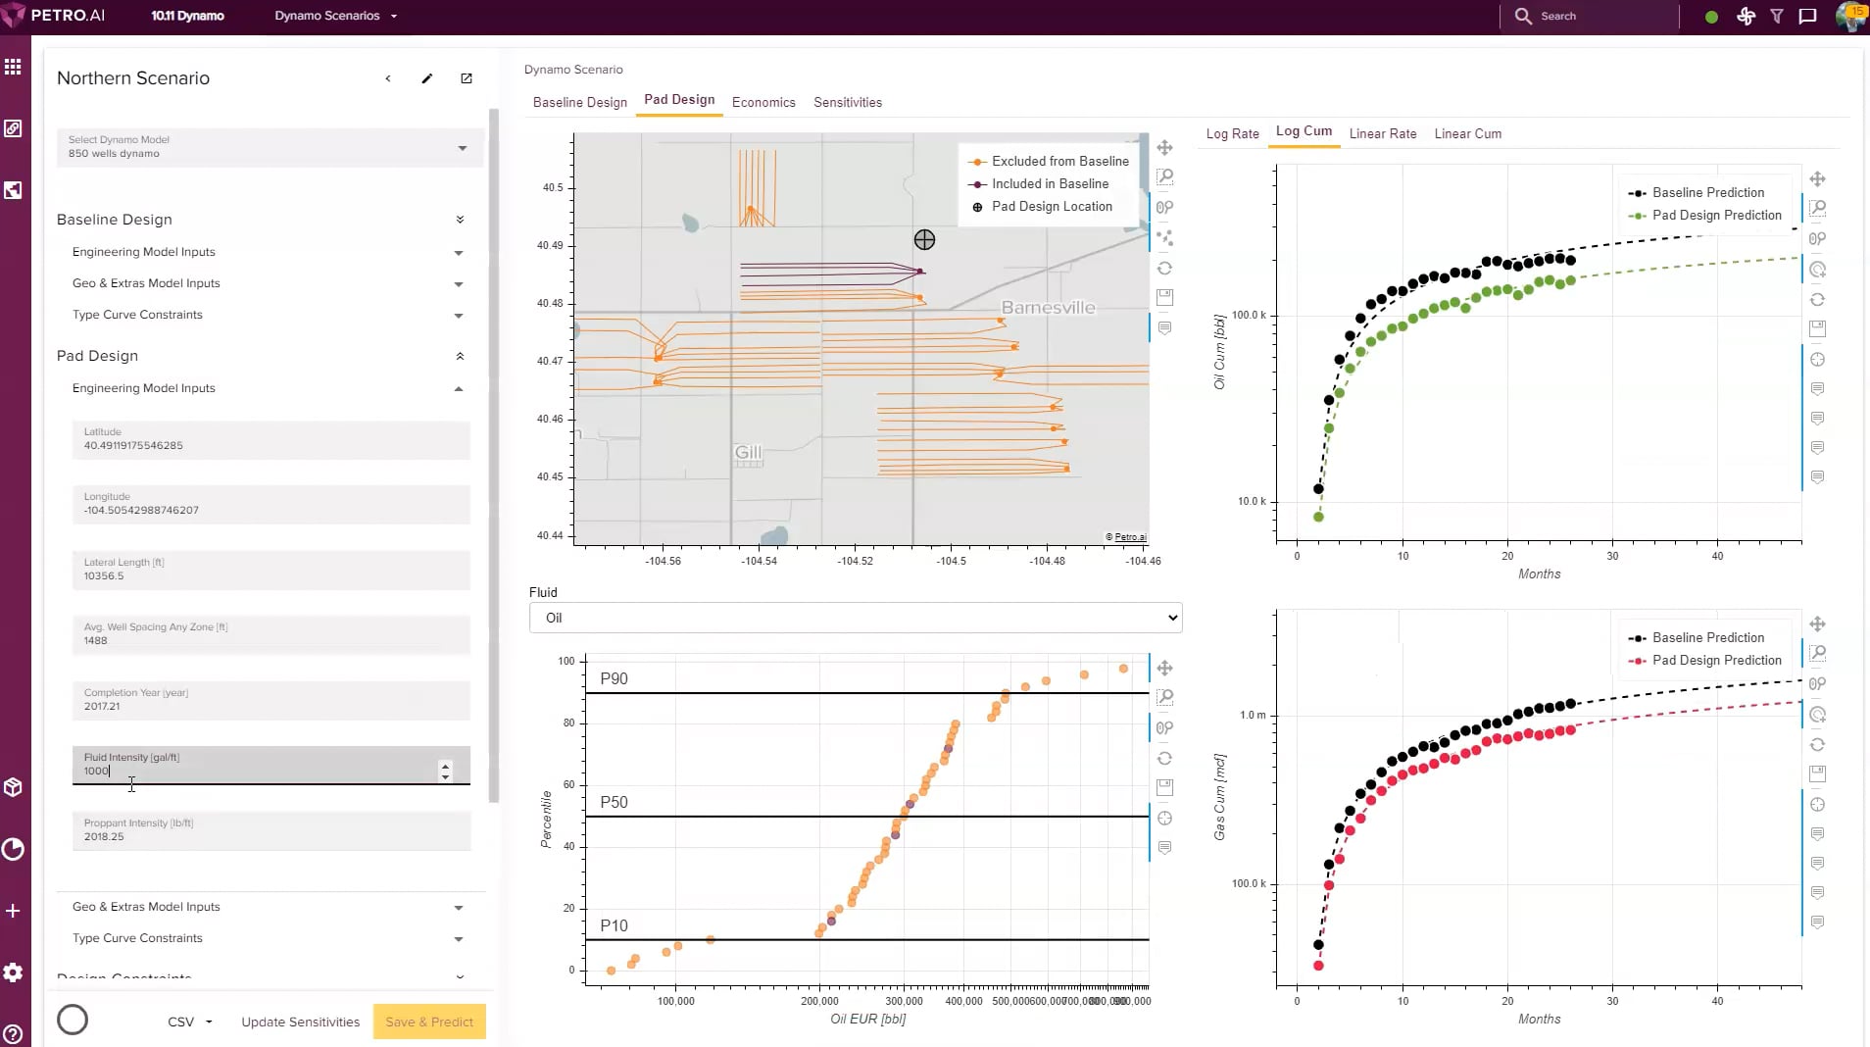
Task: Click the map's save image icon
Action: click(1164, 297)
